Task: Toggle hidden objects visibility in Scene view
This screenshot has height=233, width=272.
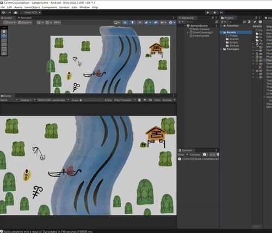Action: (156, 22)
